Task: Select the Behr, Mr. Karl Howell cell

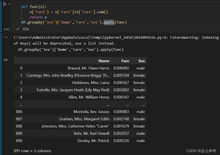Action: coord(91,133)
